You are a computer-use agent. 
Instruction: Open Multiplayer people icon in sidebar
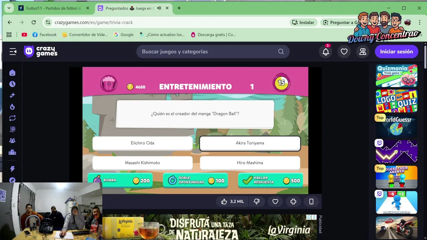coord(12,141)
